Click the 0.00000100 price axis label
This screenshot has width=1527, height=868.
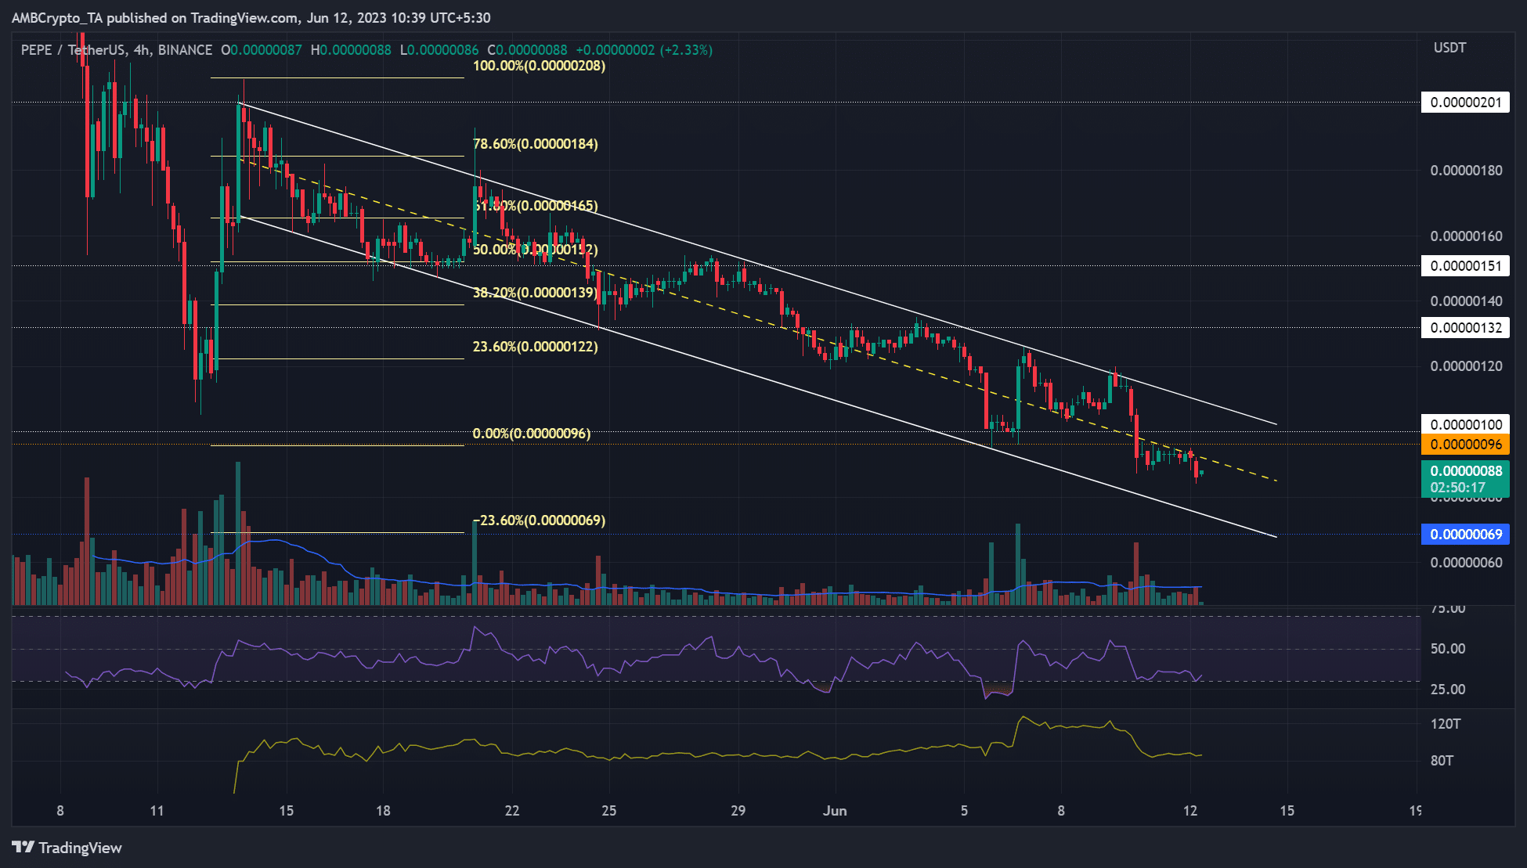click(1465, 424)
